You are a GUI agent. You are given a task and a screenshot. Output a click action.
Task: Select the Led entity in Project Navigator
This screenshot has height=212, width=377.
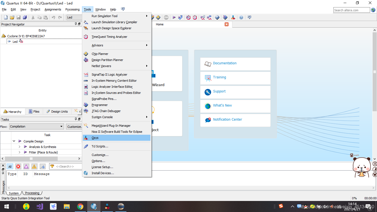[x=15, y=42]
